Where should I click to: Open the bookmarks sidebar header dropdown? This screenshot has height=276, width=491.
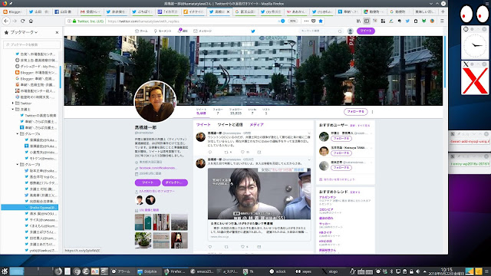24,32
